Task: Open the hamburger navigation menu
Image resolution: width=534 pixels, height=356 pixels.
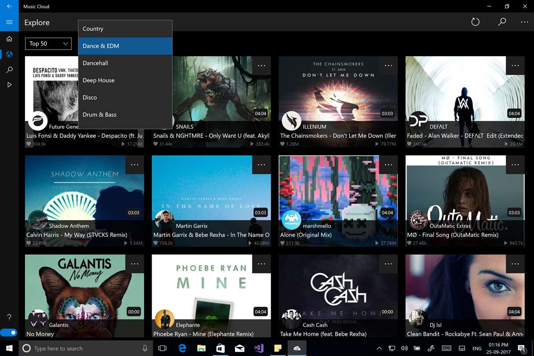Action: (x=9, y=22)
